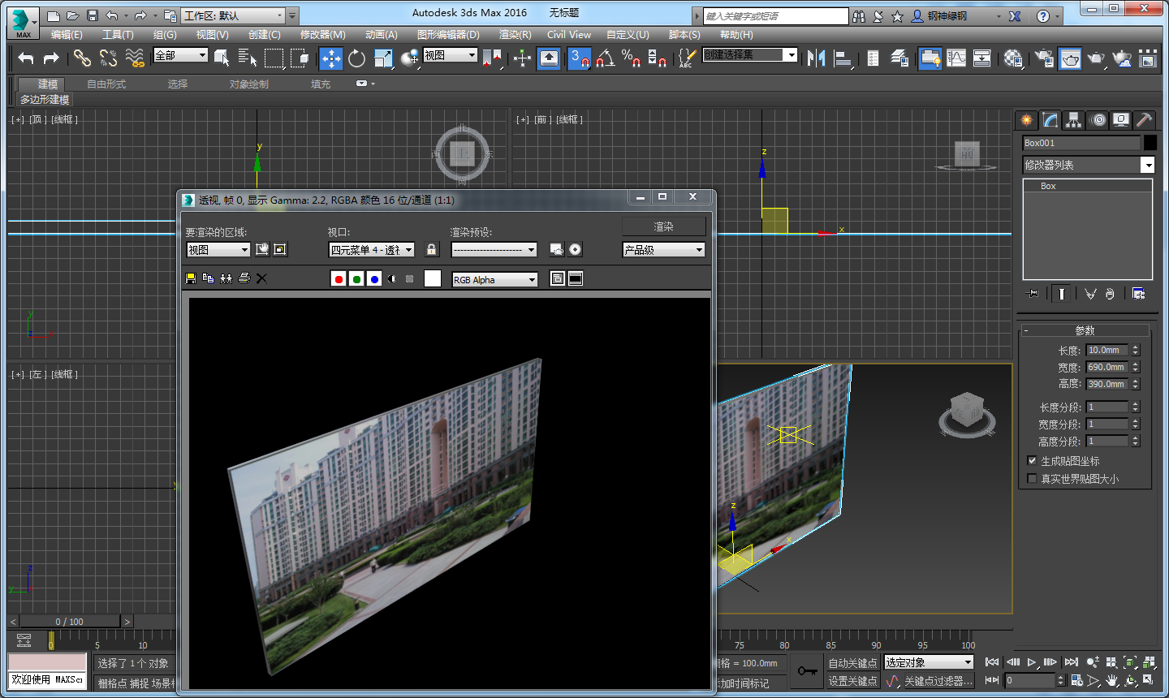Toggle the green channel button
Screen dimensions: 1169x698
tap(356, 279)
